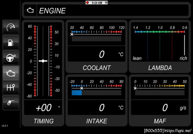The image size is (193, 134).
Task: Click the coolant gauge X marker
Action: point(72,34)
